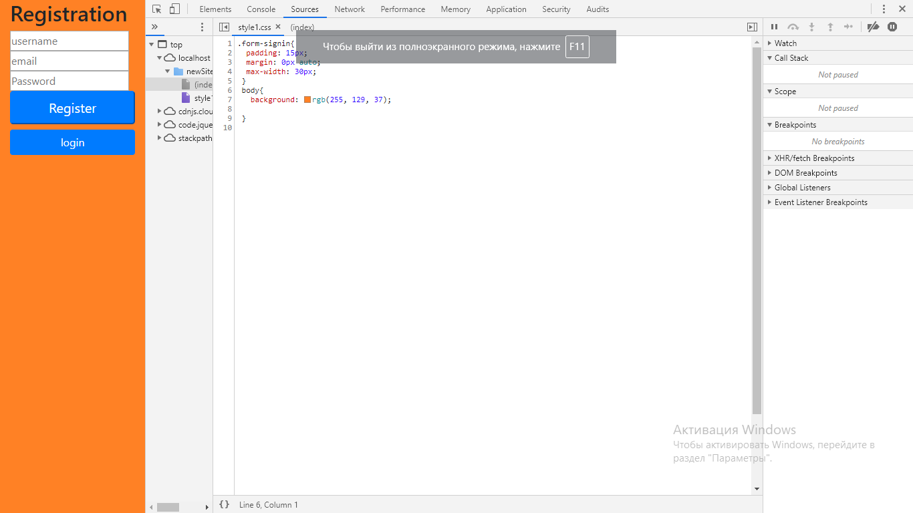Image resolution: width=913 pixels, height=513 pixels.
Task: Switch to the Network tab
Action: [350, 9]
